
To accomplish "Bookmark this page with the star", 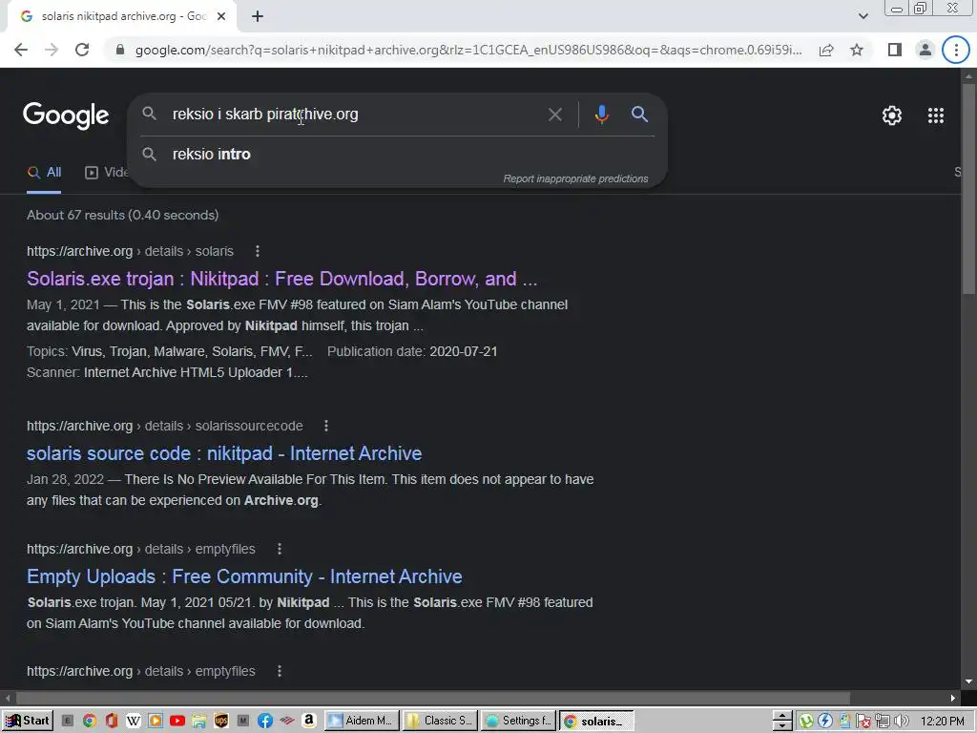I will tap(857, 50).
